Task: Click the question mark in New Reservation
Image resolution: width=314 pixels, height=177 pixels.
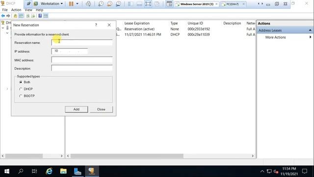Action: coord(96,25)
